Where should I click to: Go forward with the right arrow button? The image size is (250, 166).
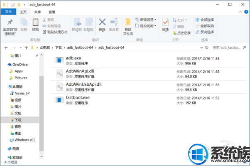coord(14,47)
